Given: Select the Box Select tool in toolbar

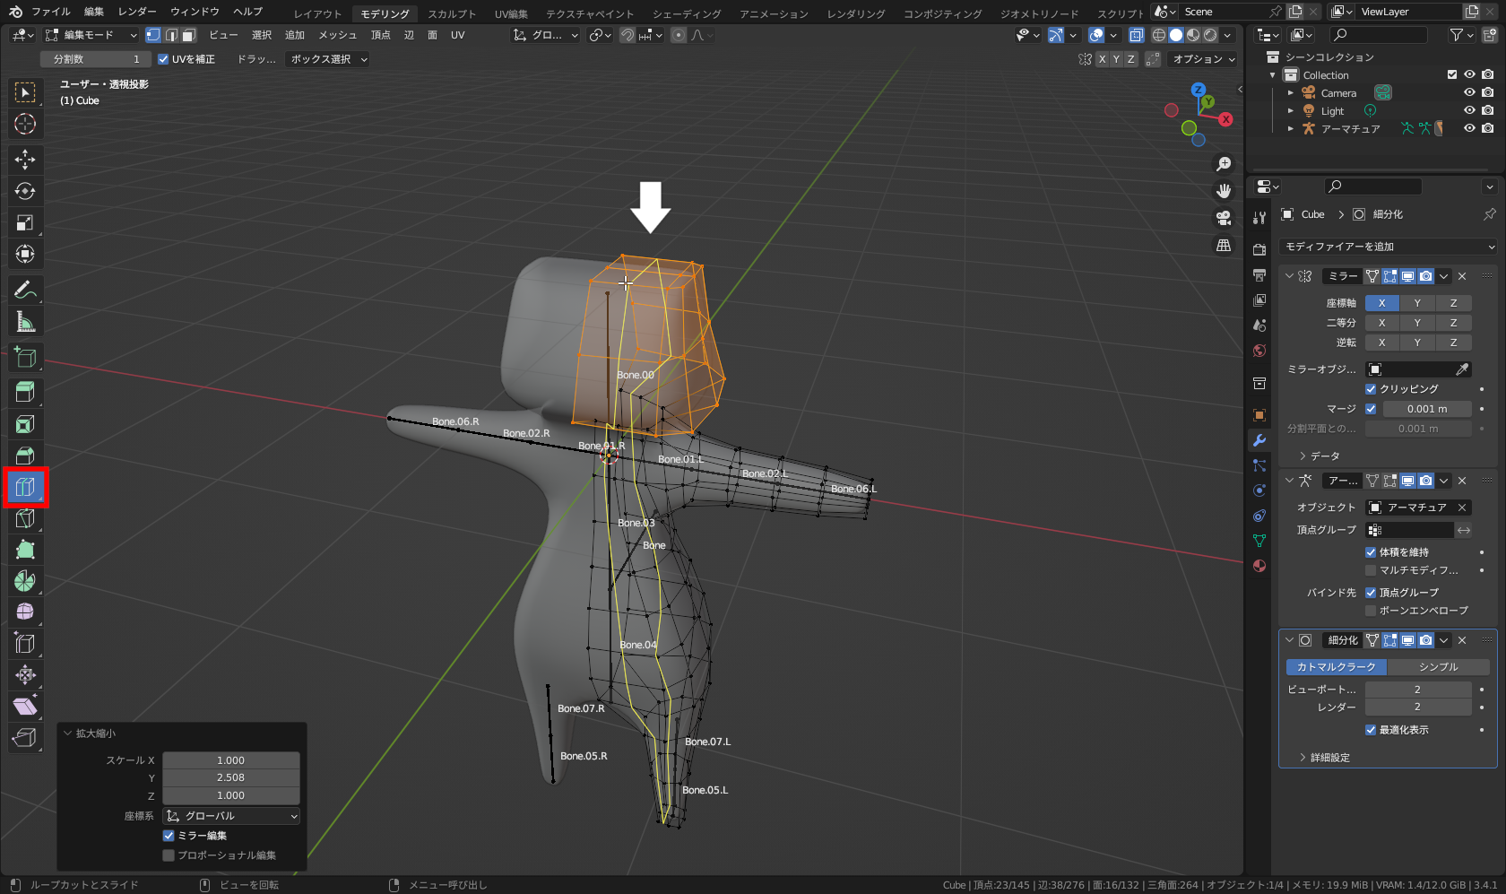Looking at the screenshot, I should [25, 92].
